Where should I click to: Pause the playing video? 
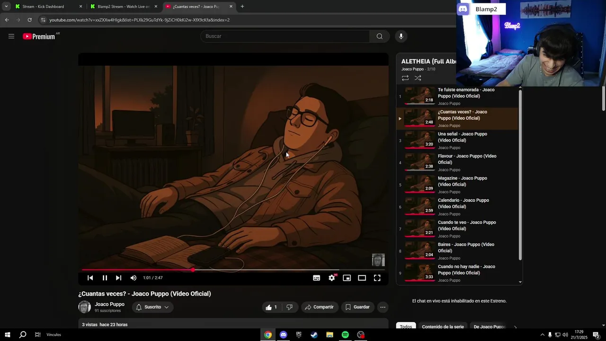105,278
